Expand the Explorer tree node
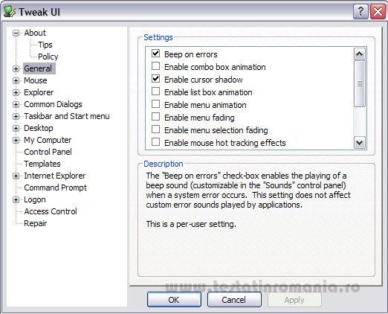The image size is (388, 314). (16, 92)
